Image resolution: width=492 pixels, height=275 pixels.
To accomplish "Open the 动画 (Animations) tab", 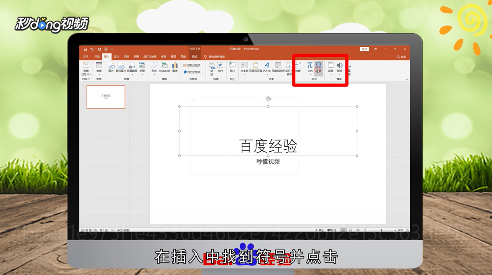I will 136,57.
